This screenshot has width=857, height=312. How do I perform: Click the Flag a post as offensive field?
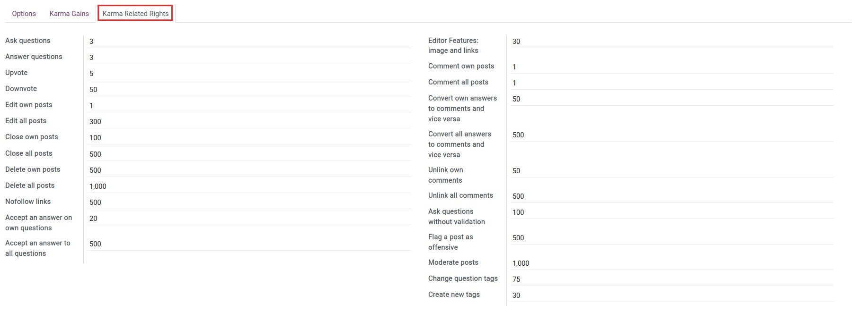(672, 238)
